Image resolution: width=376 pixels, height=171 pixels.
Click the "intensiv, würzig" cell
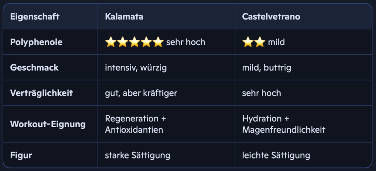click(x=137, y=68)
